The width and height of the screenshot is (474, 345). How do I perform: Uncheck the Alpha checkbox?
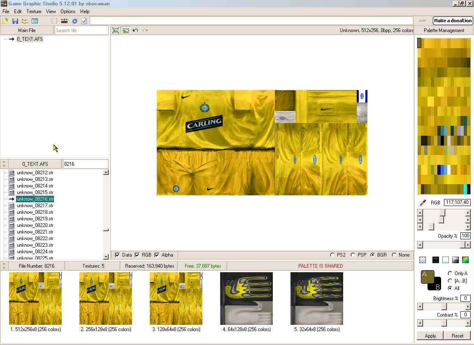157,255
